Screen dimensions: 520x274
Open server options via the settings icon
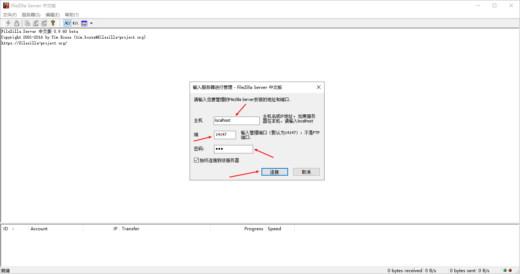coord(27,23)
